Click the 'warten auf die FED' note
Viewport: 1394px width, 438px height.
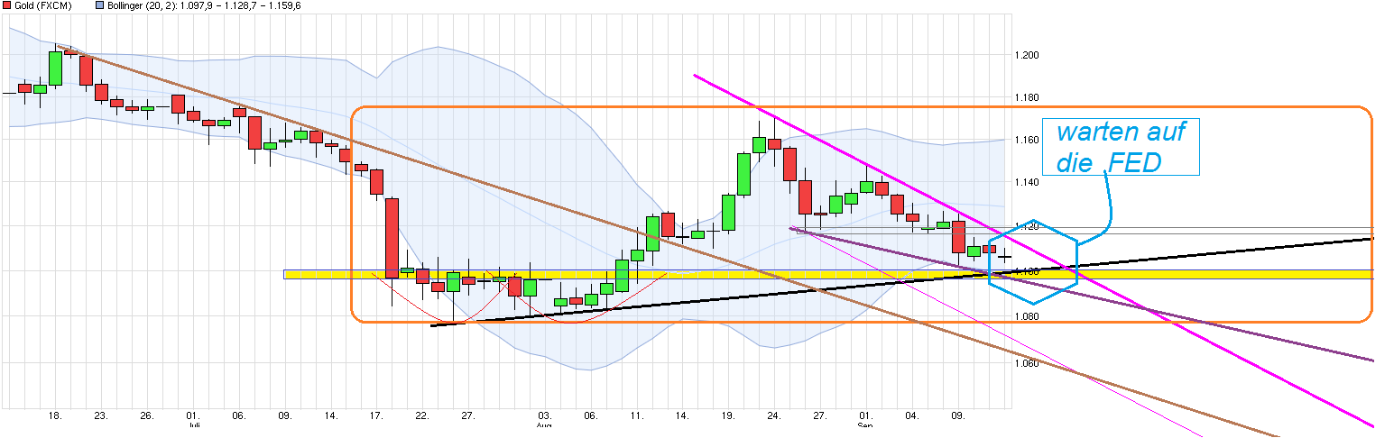coord(1122,146)
